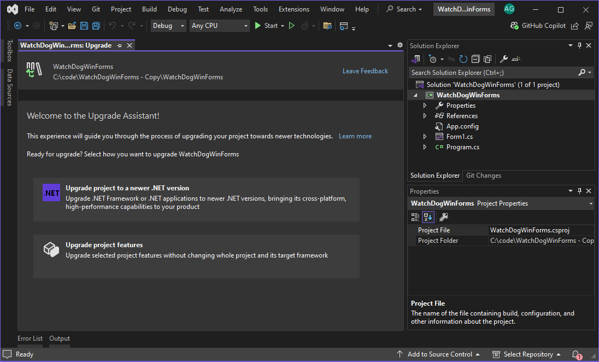The image size is (599, 362).
Task: Toggle the categorized view in Properties panel
Action: pos(415,217)
